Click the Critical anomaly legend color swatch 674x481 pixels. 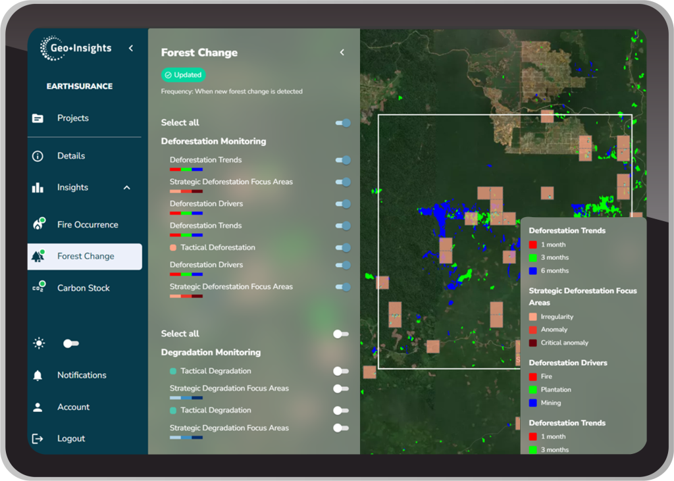(533, 343)
